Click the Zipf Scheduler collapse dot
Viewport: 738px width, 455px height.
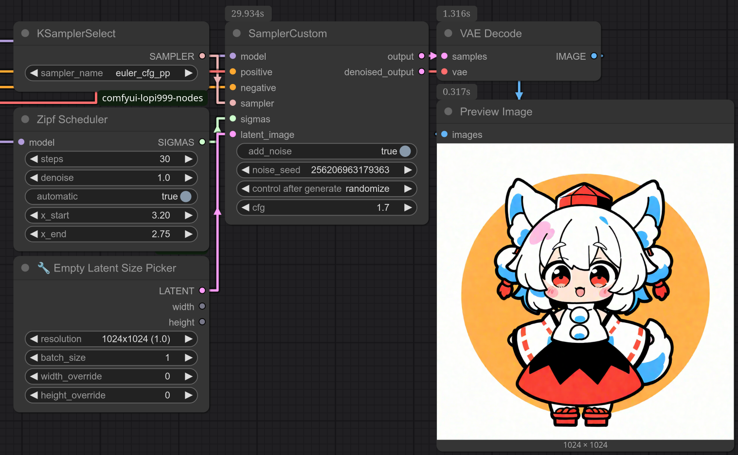pos(25,119)
